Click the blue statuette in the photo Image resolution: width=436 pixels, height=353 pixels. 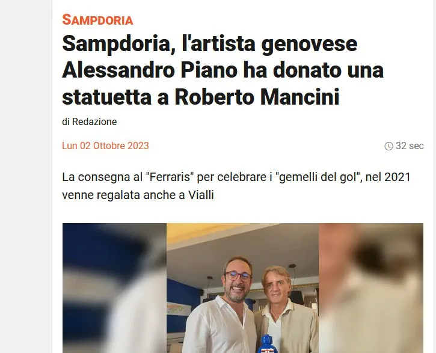[x=267, y=344]
